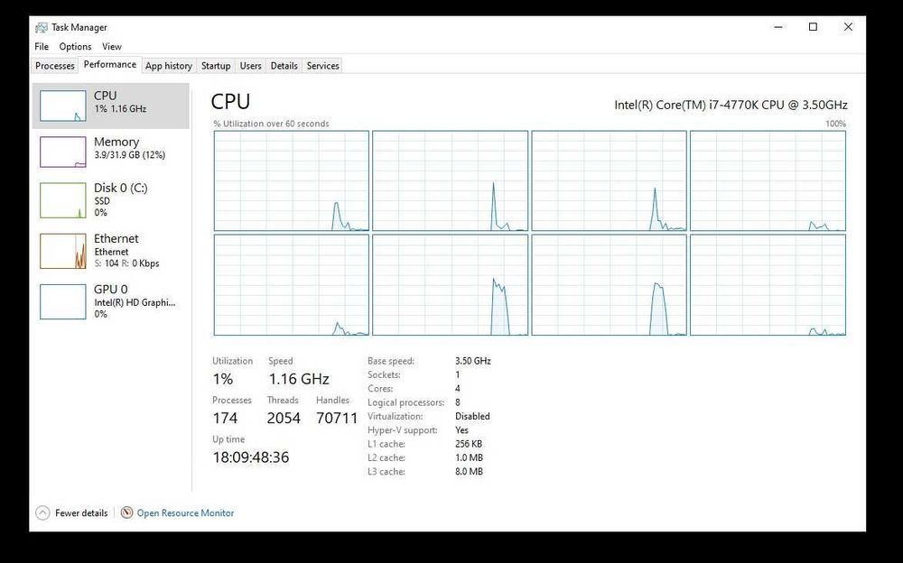903x563 pixels.
Task: Click the speed value 1.16 GHz
Action: coord(299,379)
